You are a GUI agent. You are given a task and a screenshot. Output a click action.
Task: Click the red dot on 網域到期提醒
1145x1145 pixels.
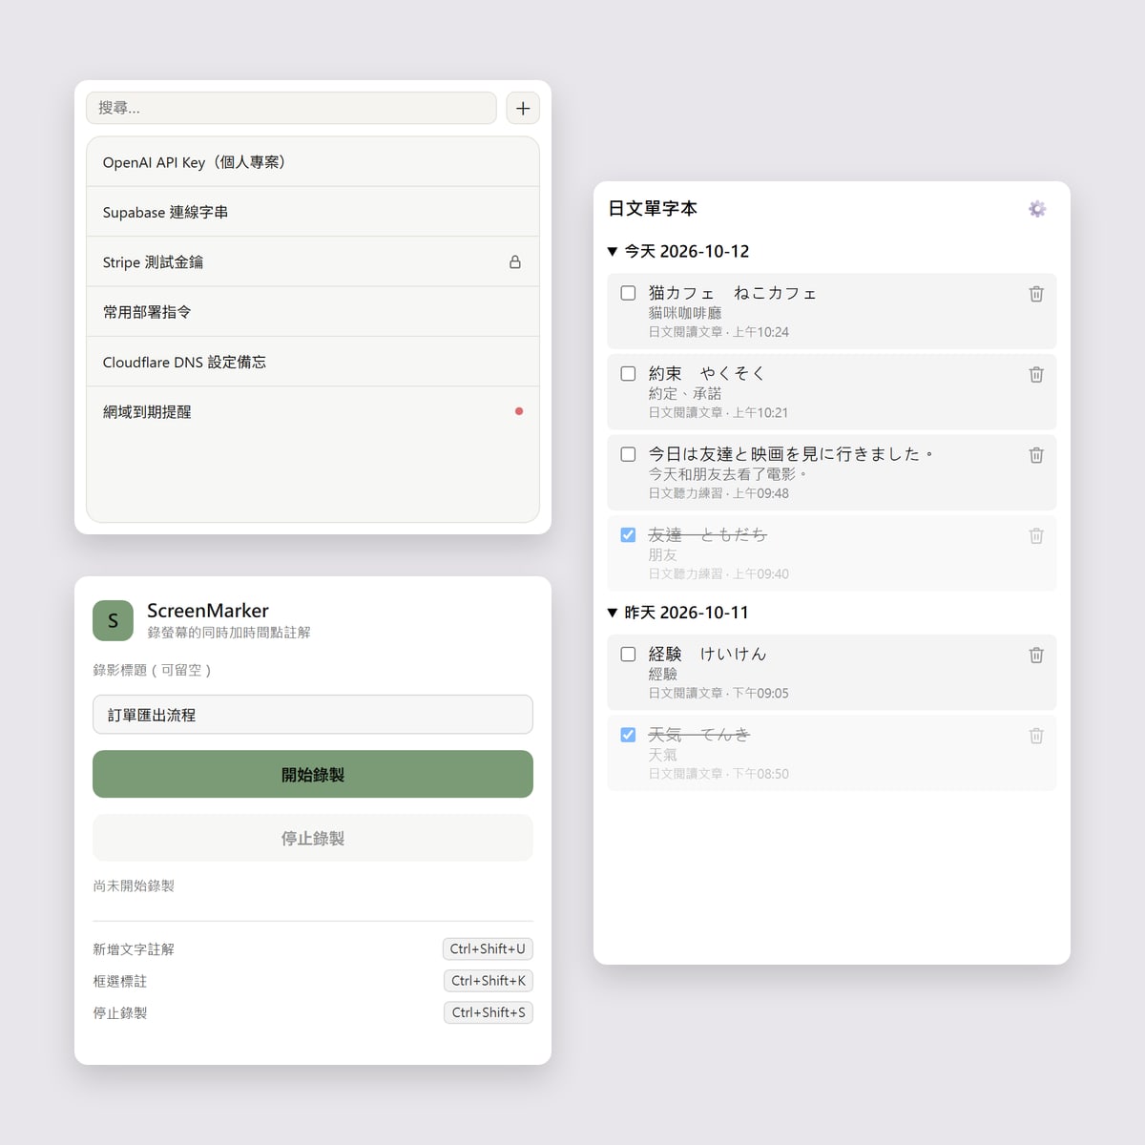[519, 411]
